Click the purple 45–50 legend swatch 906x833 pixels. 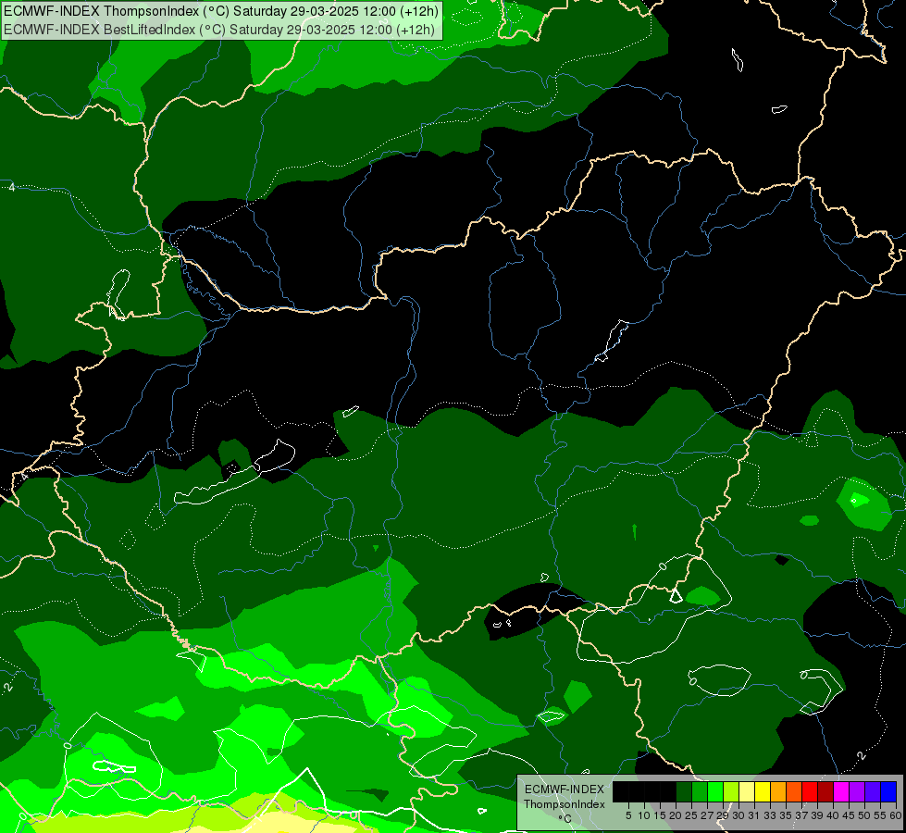858,791
